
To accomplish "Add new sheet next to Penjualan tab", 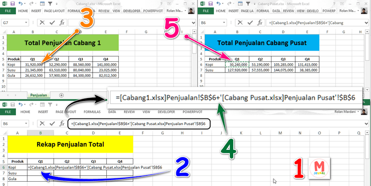I will [61, 95].
